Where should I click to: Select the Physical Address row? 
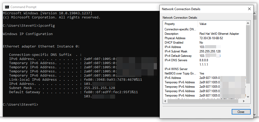point(204,38)
